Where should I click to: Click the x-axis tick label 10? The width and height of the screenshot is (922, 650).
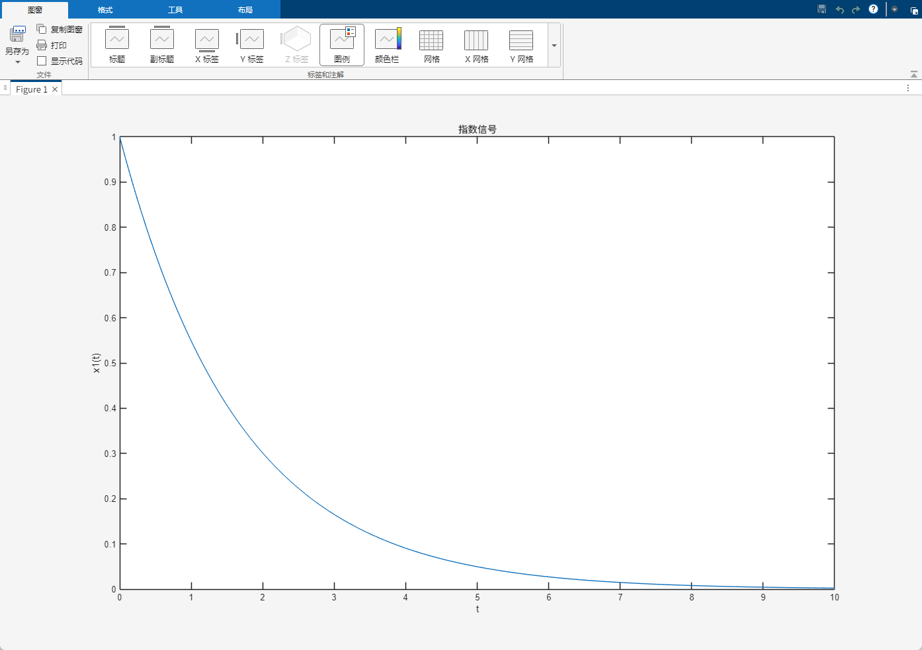click(x=834, y=597)
